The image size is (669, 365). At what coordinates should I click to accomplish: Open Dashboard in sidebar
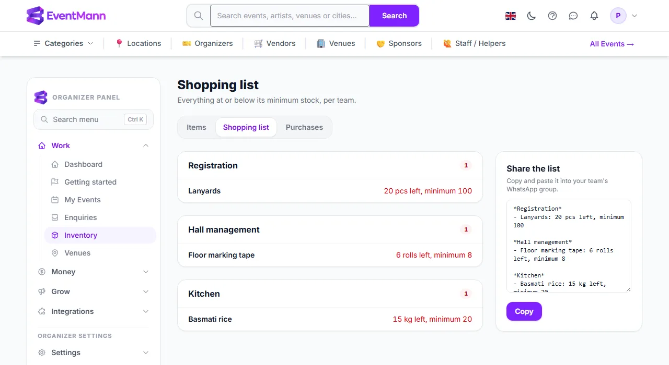click(x=100, y=164)
